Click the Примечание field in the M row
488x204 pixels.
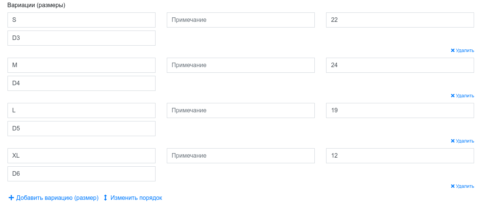click(x=241, y=65)
